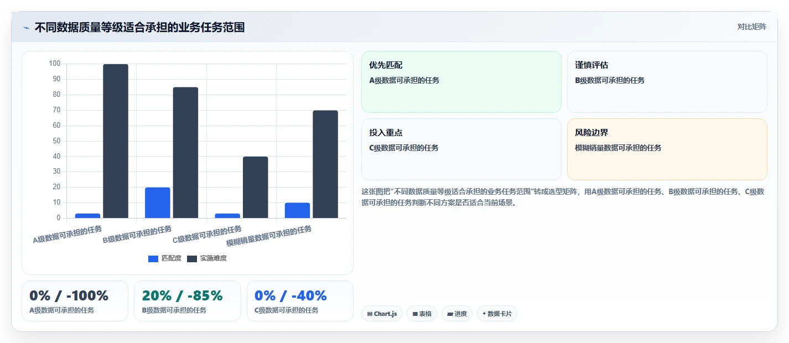Select the 进度 tag chip
The width and height of the screenshot is (789, 343).
tap(457, 314)
